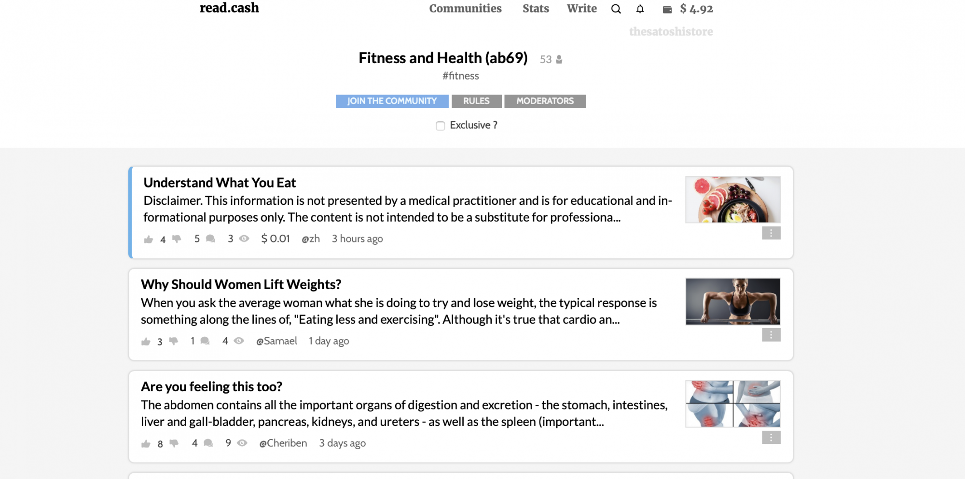Open three-dot menu for 'Understand What You Eat'

771,233
